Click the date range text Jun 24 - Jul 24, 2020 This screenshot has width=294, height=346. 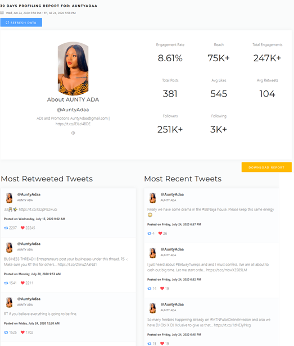click(41, 13)
